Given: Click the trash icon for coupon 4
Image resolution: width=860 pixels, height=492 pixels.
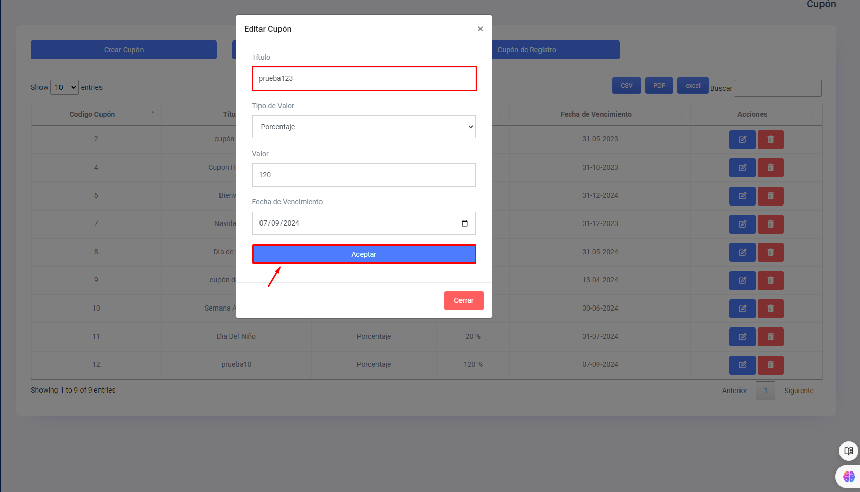Looking at the screenshot, I should tap(770, 168).
